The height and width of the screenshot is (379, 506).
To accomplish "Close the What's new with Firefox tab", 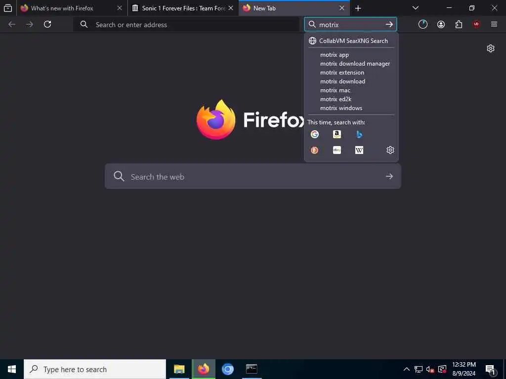I will (x=120, y=8).
